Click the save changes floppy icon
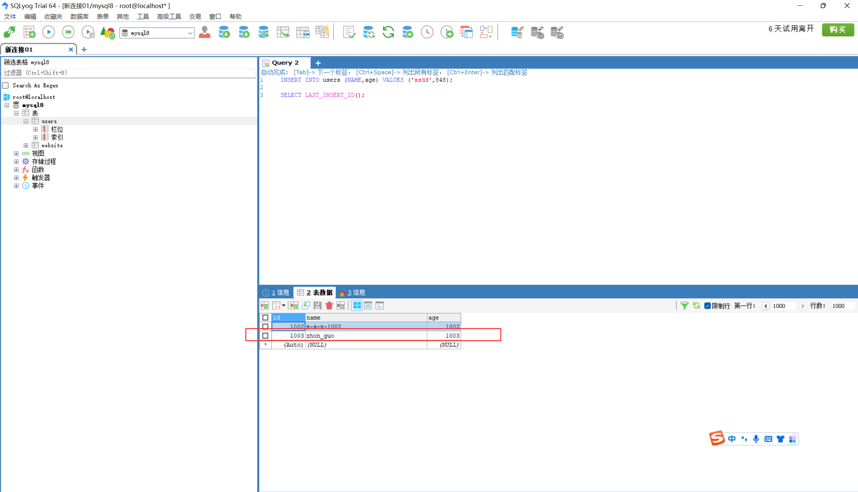The height and width of the screenshot is (492, 858). 317,306
